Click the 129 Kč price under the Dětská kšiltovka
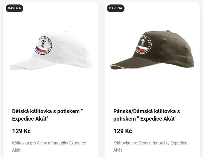203x157 pixels. (x=21, y=131)
